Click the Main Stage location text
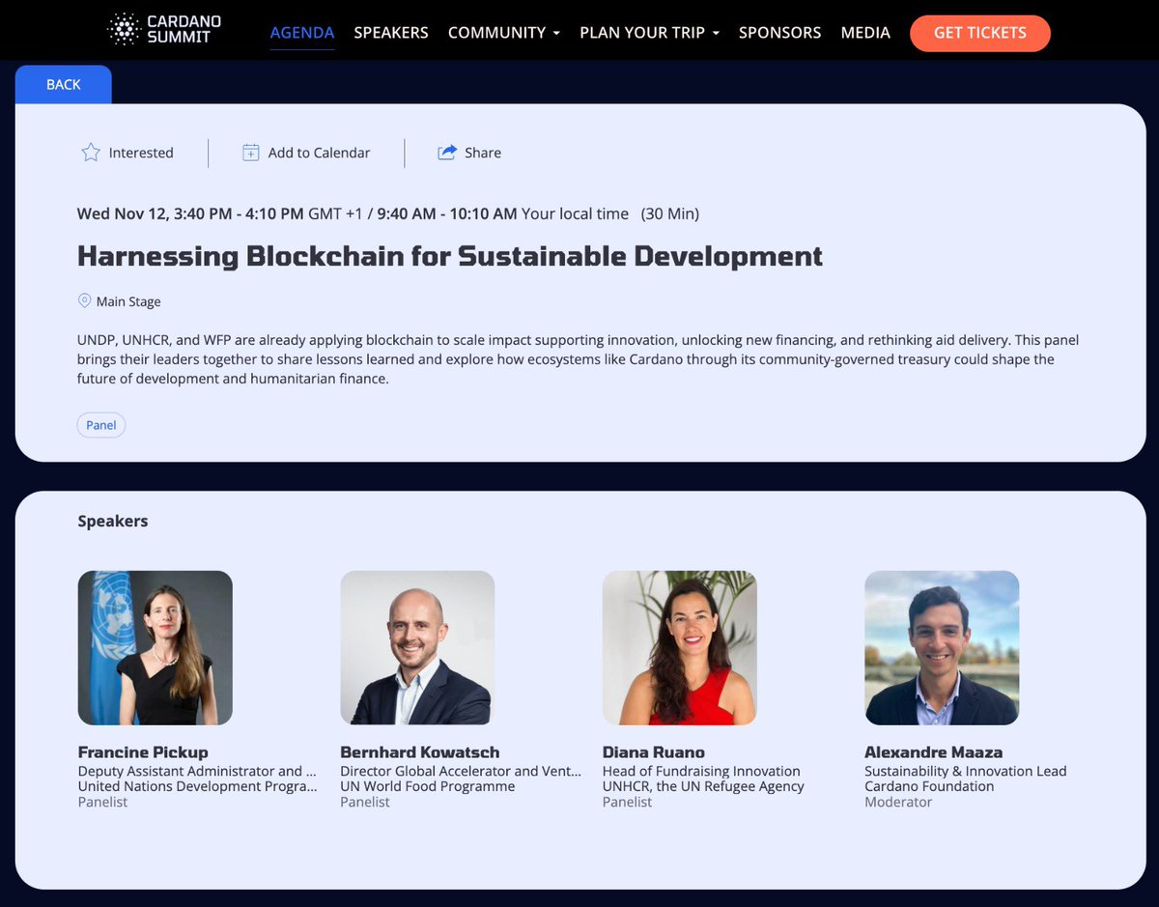The height and width of the screenshot is (907, 1159). pyautogui.click(x=128, y=301)
